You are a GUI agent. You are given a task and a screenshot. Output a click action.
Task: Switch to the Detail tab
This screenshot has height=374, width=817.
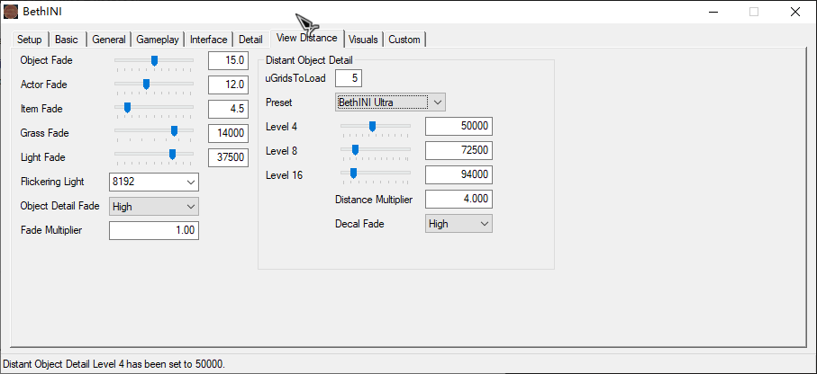(250, 40)
